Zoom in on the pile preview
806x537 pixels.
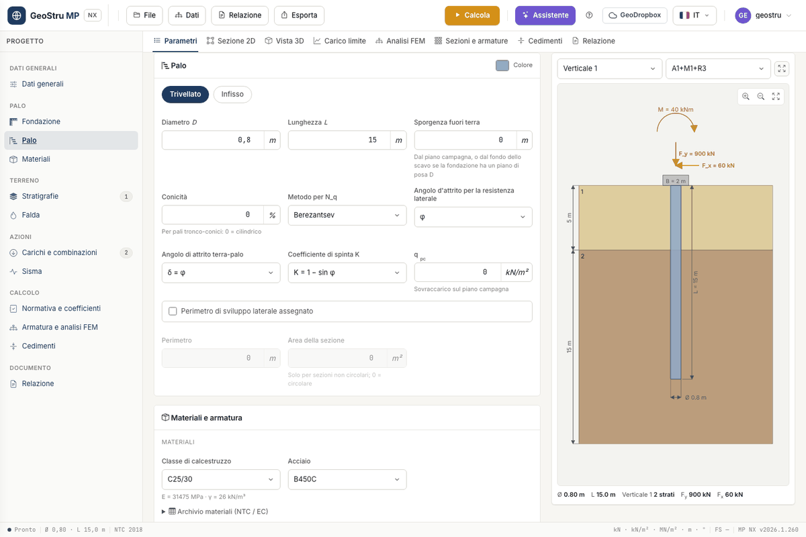point(746,97)
